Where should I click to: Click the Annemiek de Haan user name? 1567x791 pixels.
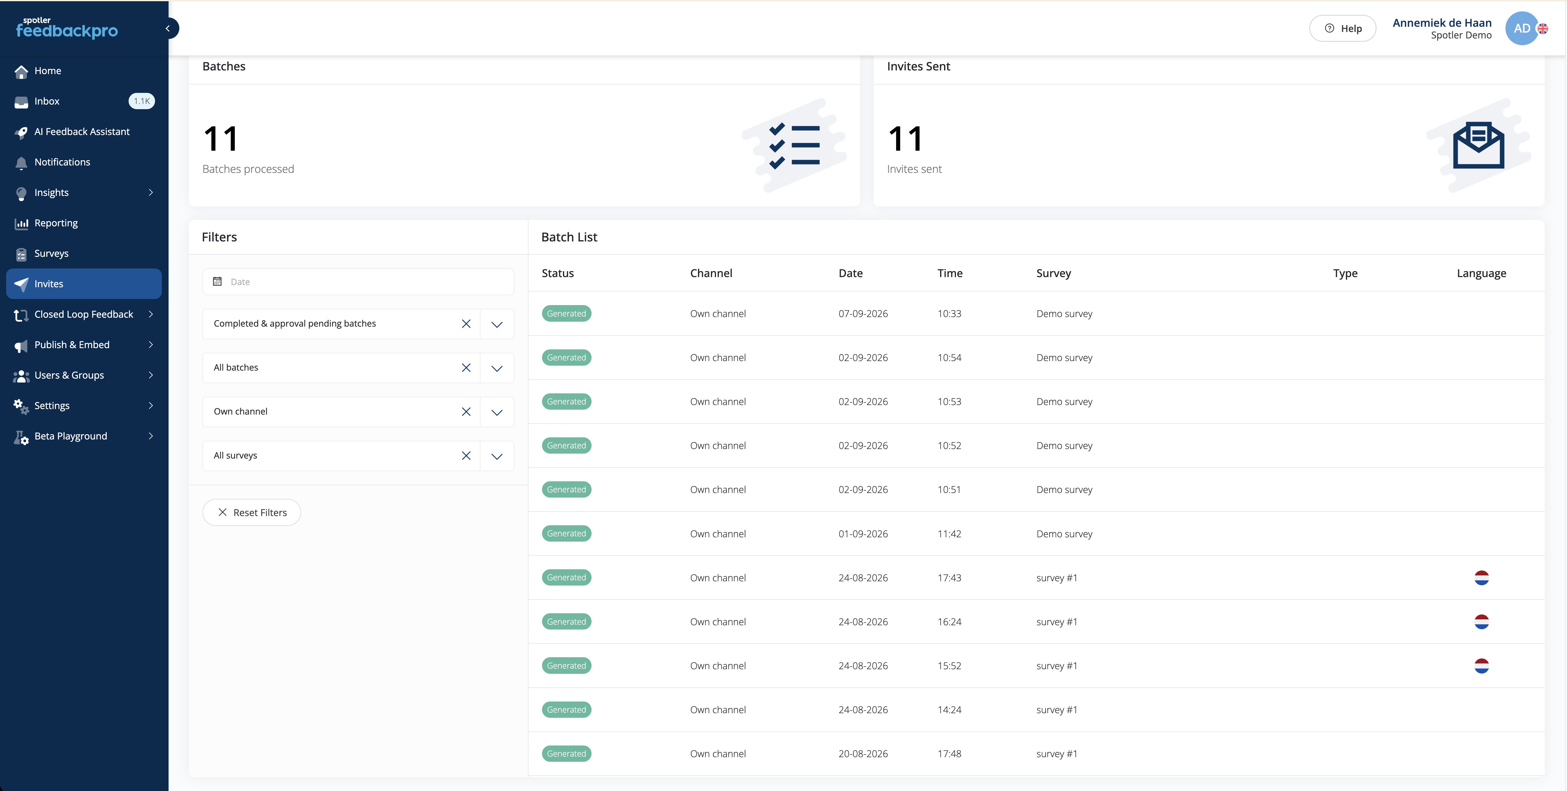tap(1442, 22)
